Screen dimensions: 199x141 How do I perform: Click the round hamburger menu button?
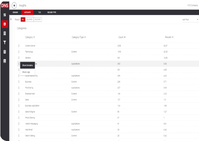click(14, 6)
